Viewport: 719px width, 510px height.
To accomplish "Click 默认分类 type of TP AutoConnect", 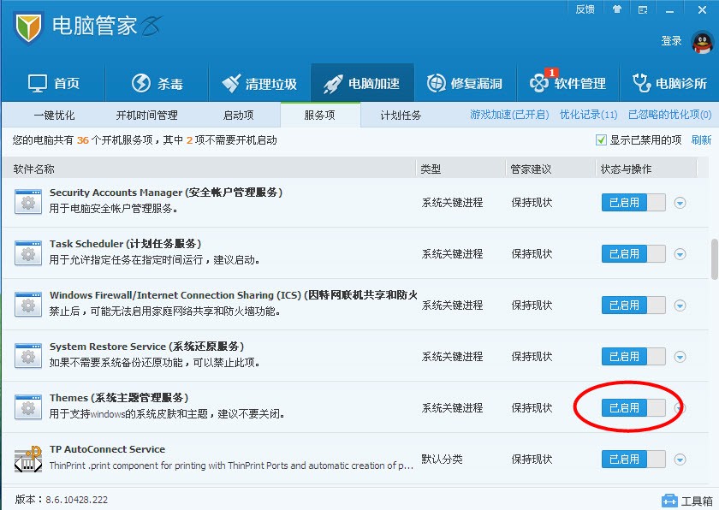I will click(442, 460).
